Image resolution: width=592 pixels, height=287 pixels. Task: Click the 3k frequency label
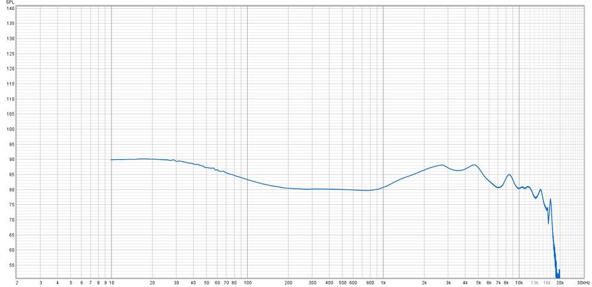(448, 282)
